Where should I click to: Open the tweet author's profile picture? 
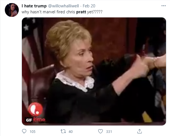(x=12, y=10)
